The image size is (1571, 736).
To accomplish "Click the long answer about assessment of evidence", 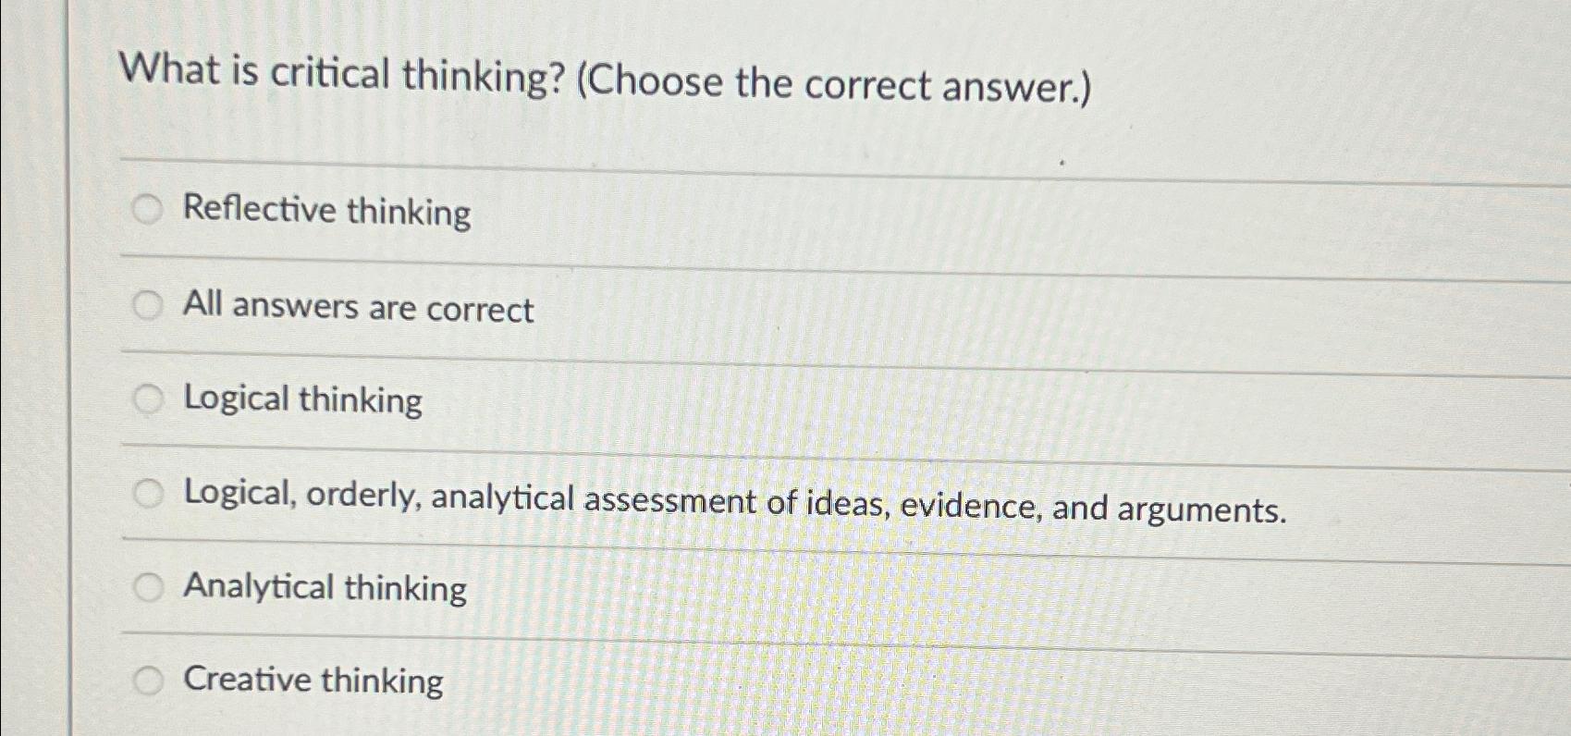I will pos(733,502).
